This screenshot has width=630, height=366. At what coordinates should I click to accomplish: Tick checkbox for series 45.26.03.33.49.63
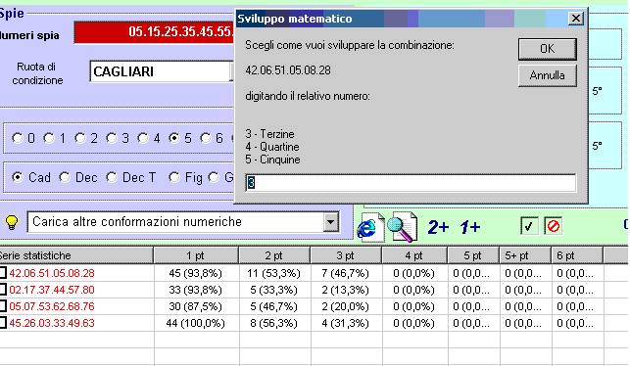pyautogui.click(x=2, y=323)
